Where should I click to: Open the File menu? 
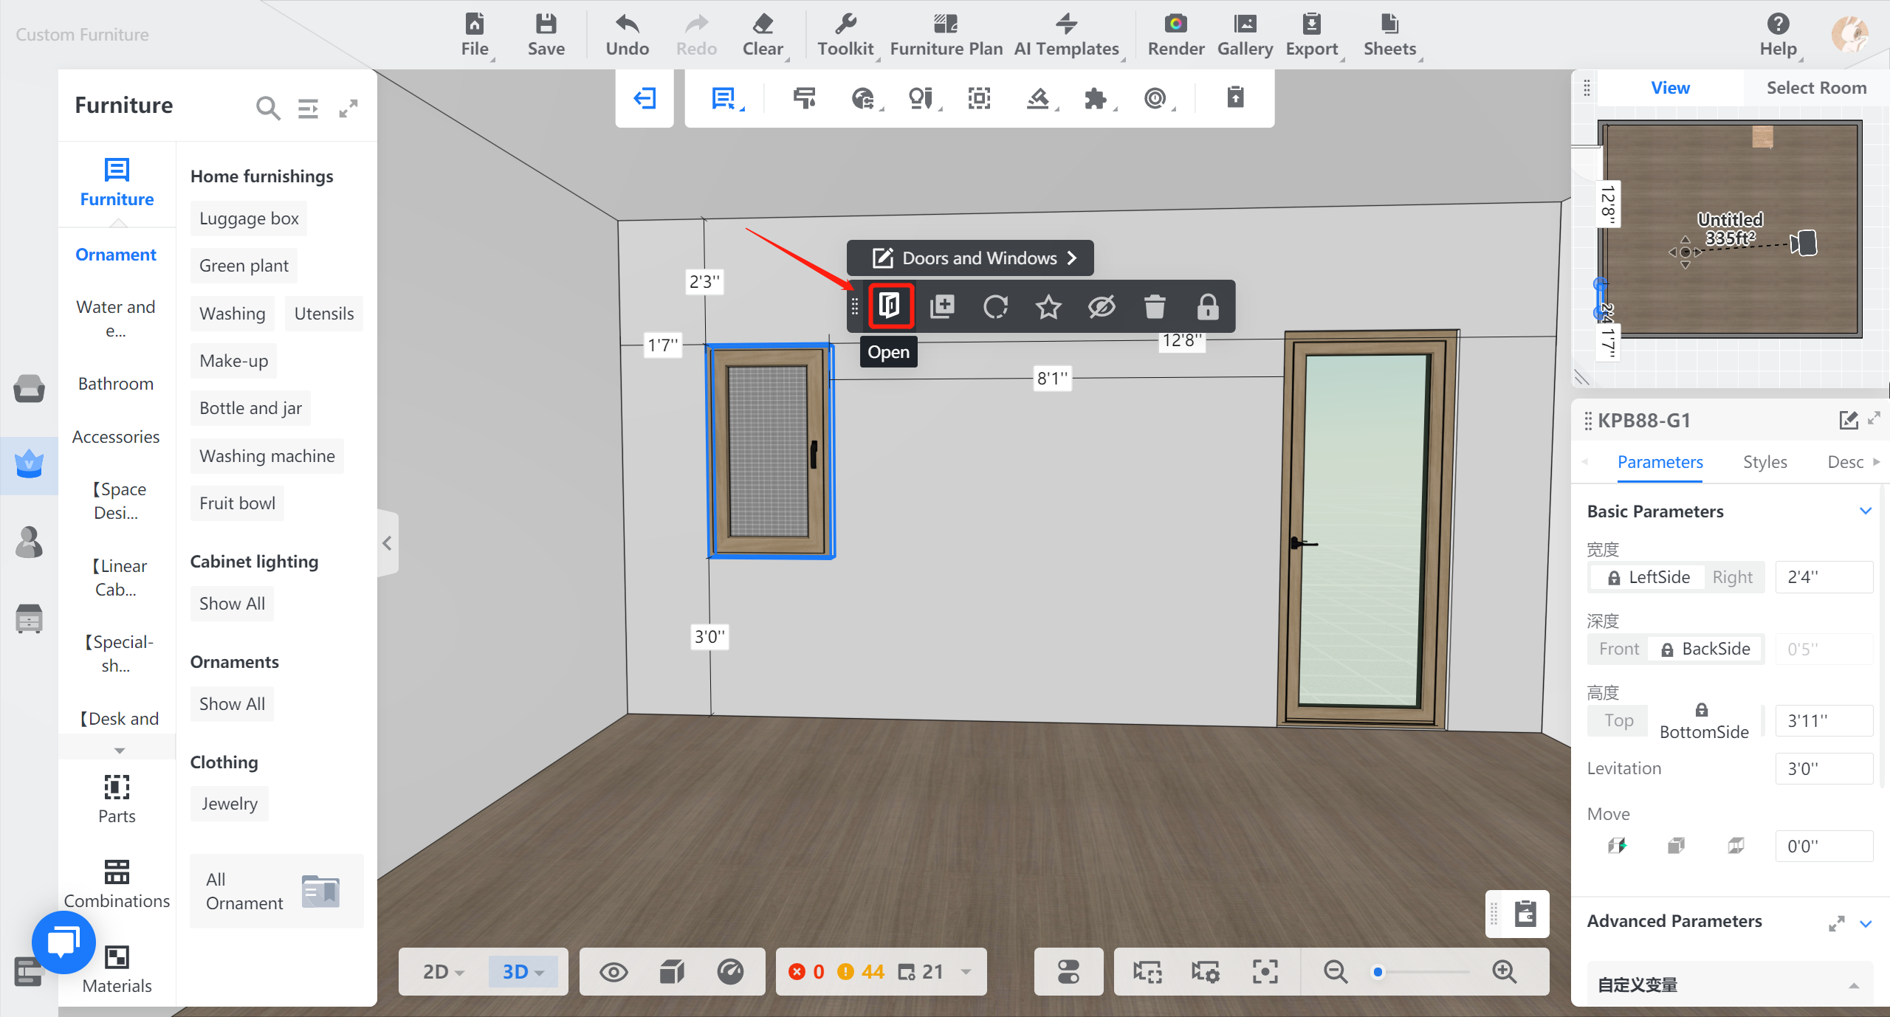(475, 35)
